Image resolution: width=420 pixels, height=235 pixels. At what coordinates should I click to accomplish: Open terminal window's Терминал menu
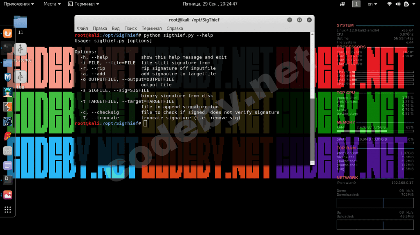152,28
